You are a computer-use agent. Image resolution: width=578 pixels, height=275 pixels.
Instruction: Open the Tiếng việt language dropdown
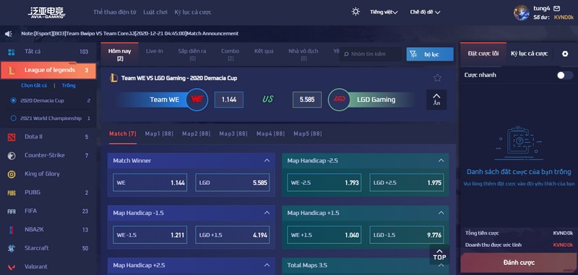tap(384, 12)
